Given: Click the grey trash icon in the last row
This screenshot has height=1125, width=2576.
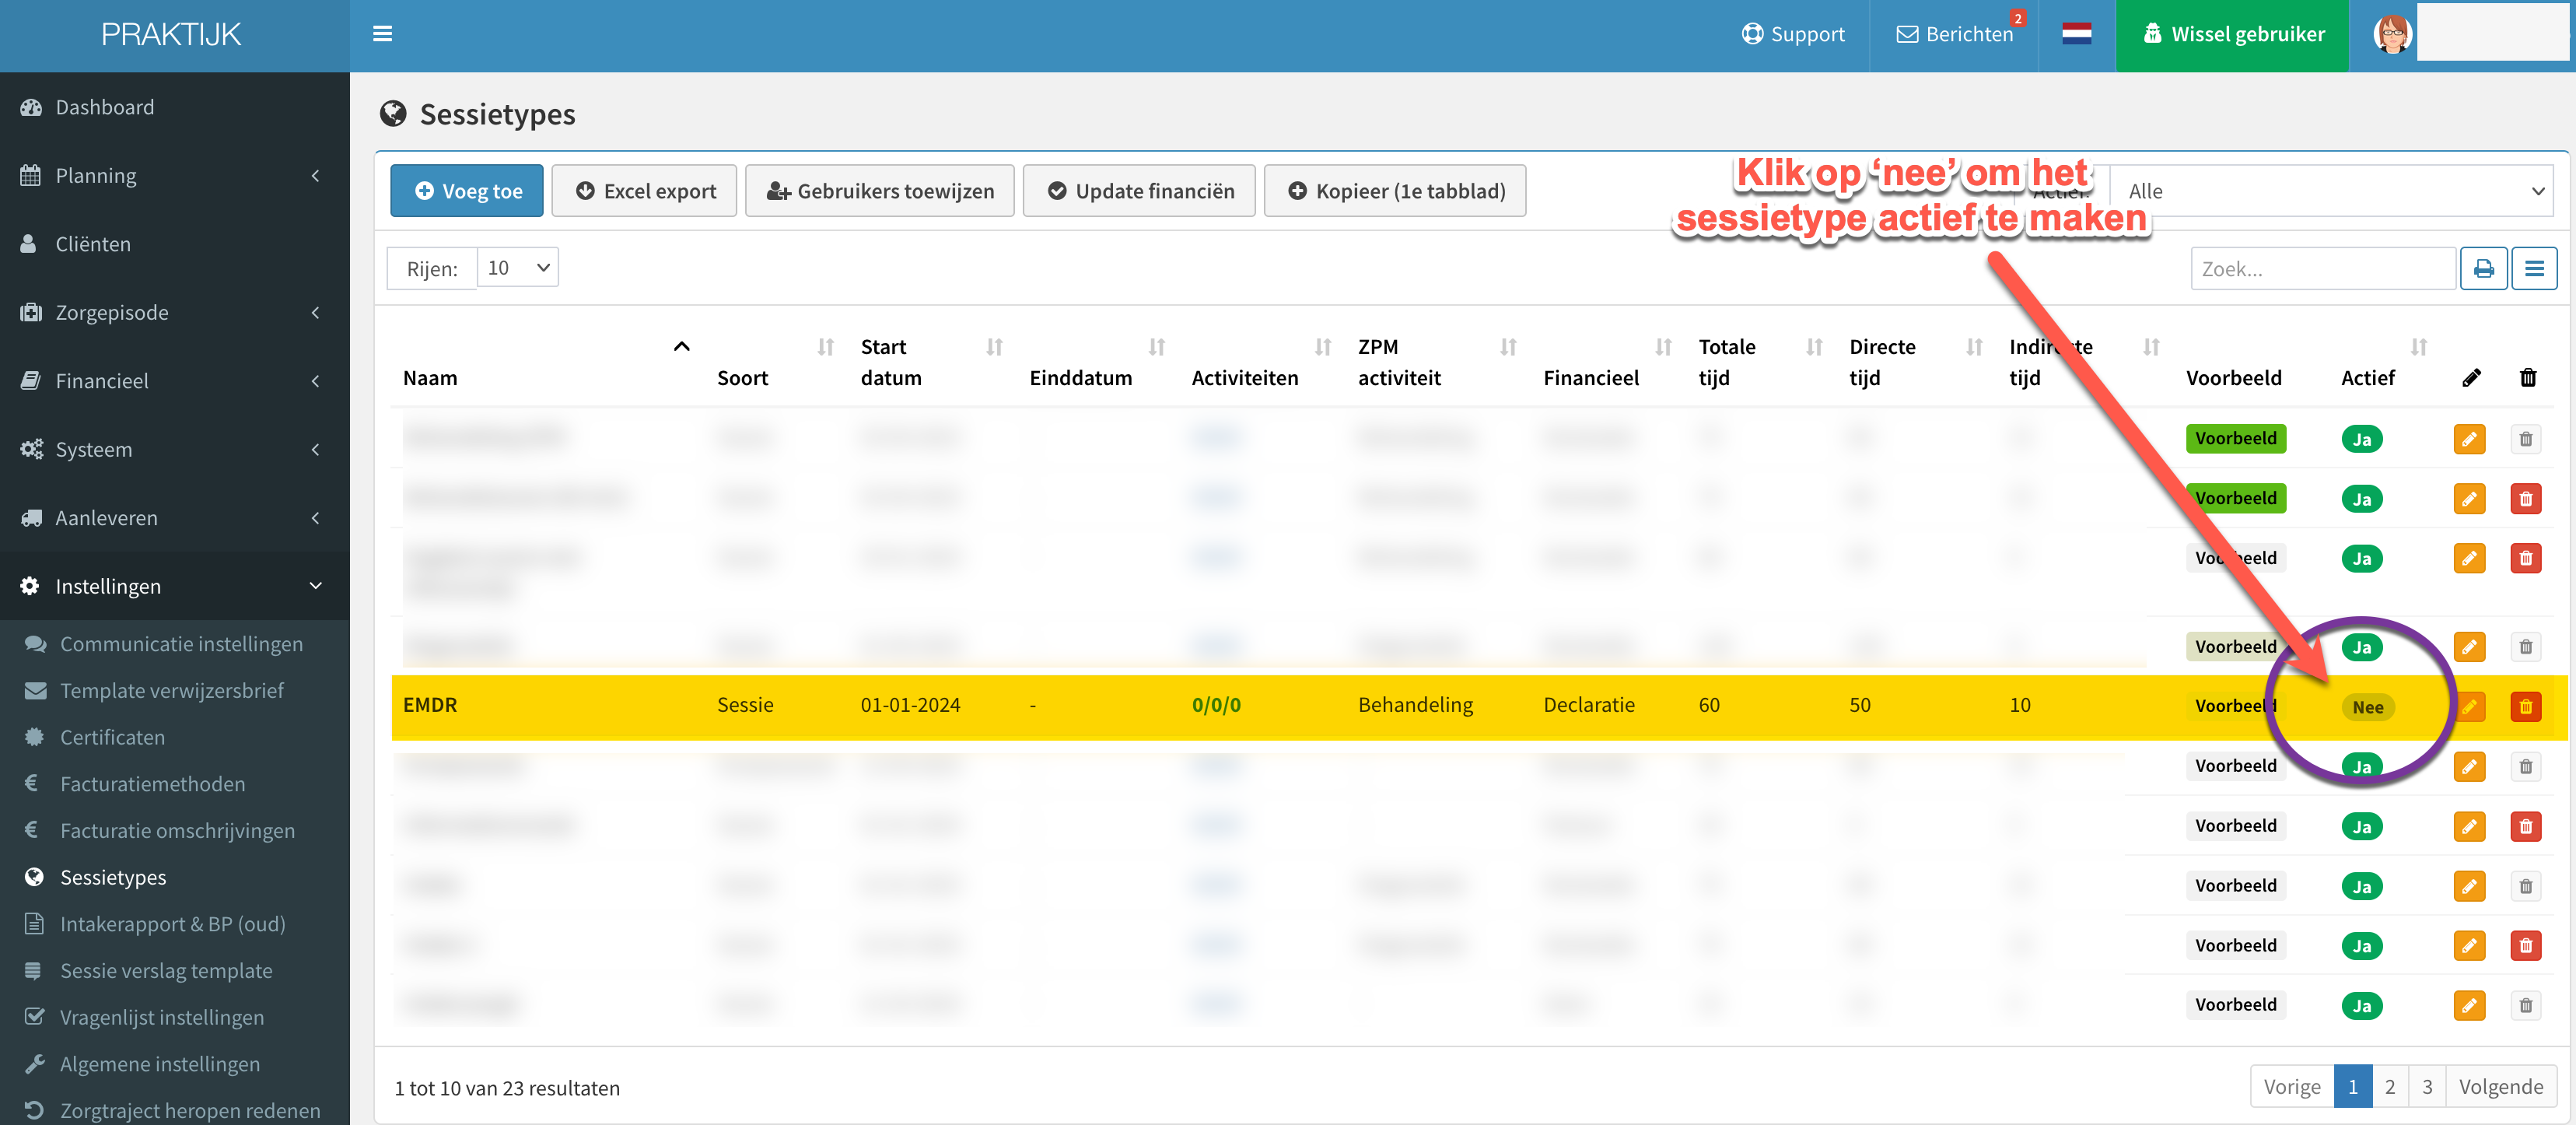Looking at the screenshot, I should [x=2526, y=1005].
